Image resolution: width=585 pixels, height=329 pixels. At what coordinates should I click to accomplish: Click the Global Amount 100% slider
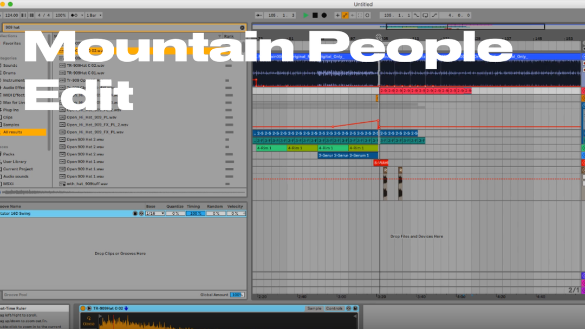pos(236,295)
